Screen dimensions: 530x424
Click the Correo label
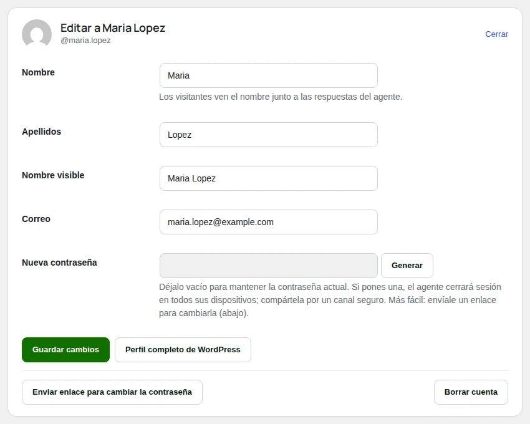36,219
